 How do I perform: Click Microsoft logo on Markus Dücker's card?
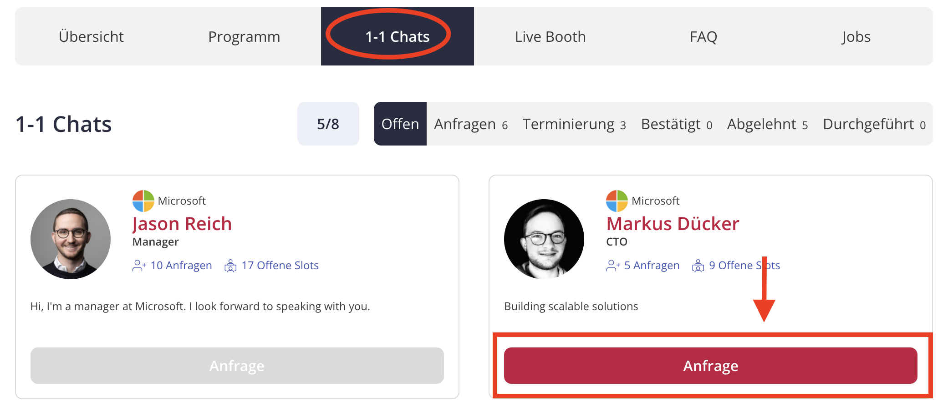coord(617,201)
